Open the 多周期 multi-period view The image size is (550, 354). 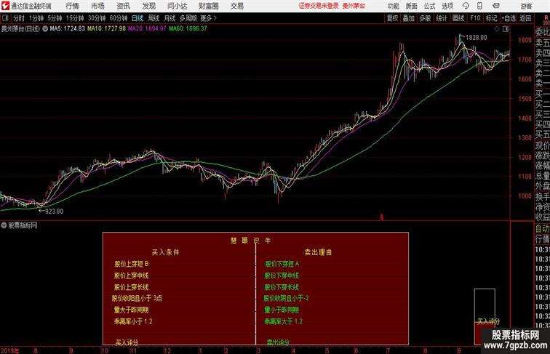188,18
